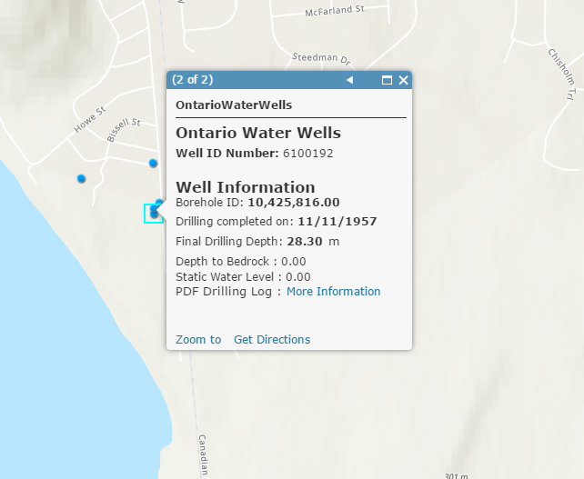Click the Borehole ID value 10,425,816.00

[x=294, y=203]
